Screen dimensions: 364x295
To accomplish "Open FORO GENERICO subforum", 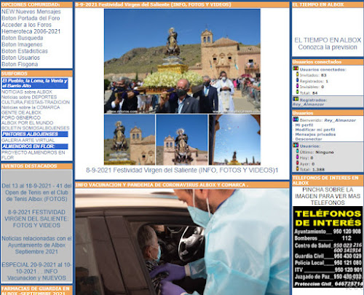I will coord(21,118).
